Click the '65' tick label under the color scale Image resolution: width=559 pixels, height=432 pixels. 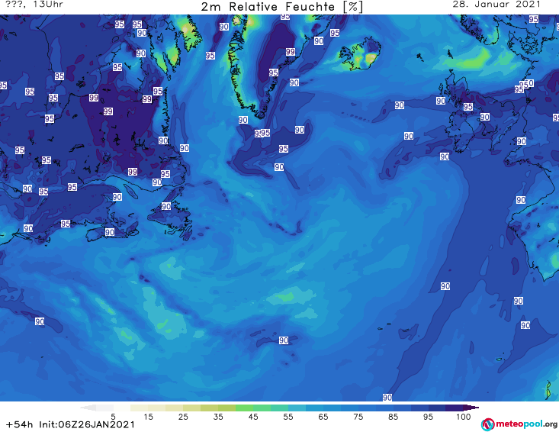(x=323, y=417)
